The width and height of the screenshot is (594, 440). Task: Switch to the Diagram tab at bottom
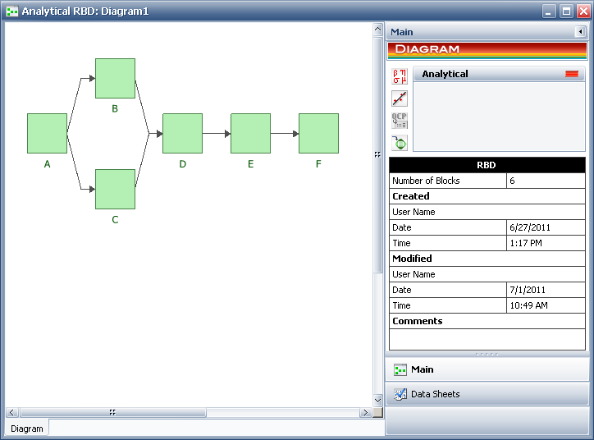coord(27,429)
